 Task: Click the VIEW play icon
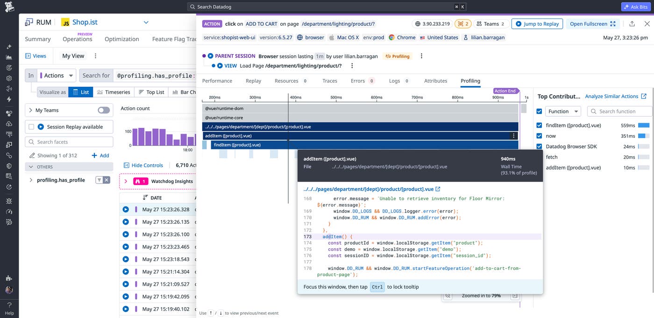(220, 66)
